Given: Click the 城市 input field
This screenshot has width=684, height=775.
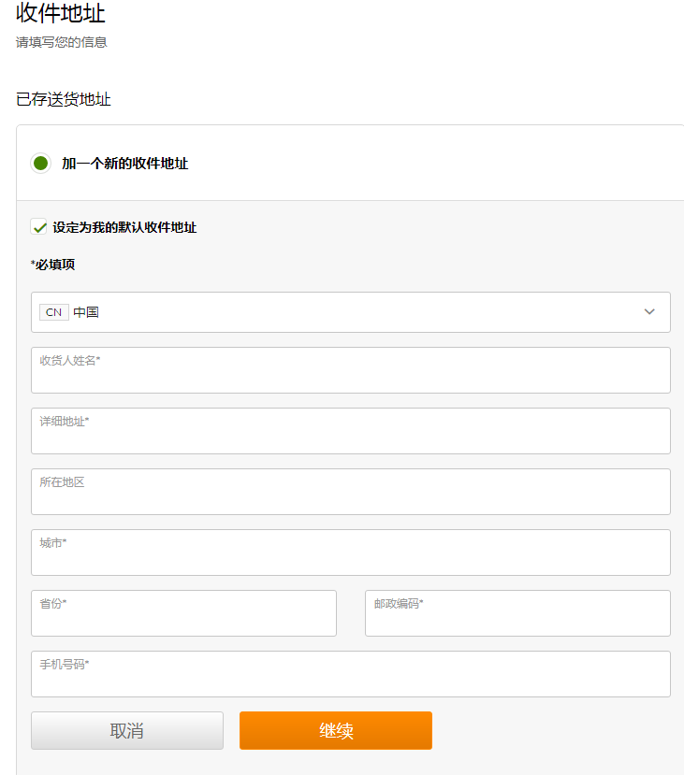Looking at the screenshot, I should (351, 552).
